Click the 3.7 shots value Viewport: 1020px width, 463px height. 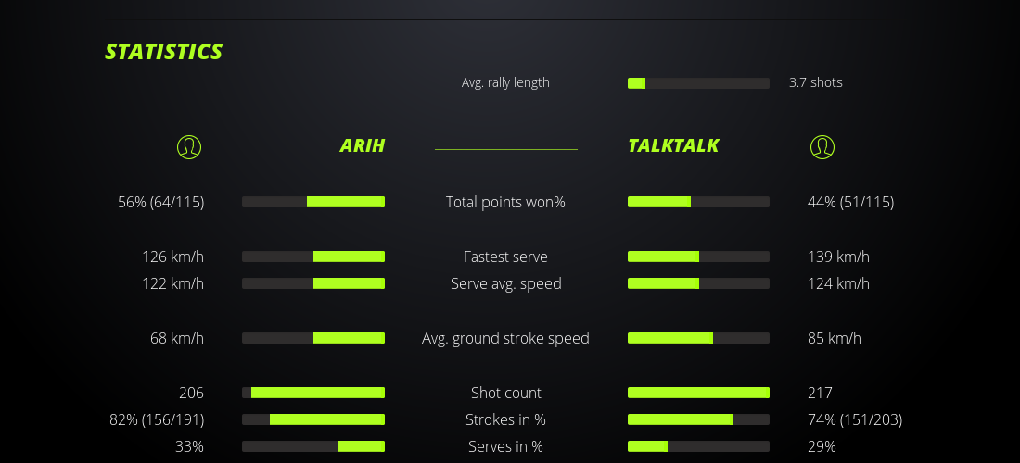pyautogui.click(x=815, y=82)
